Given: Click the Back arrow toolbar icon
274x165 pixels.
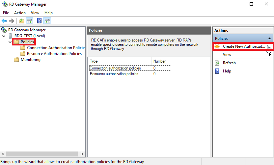Looking at the screenshot, I should coord(4,21).
